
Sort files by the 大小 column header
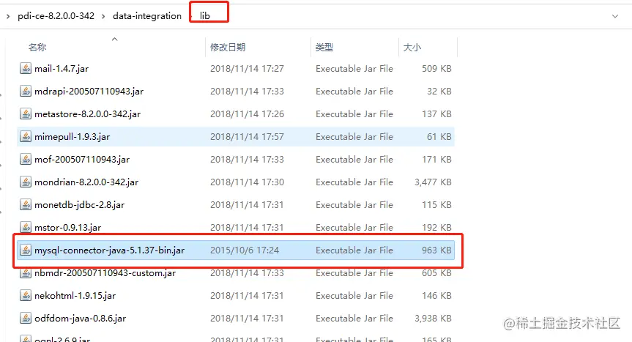412,47
